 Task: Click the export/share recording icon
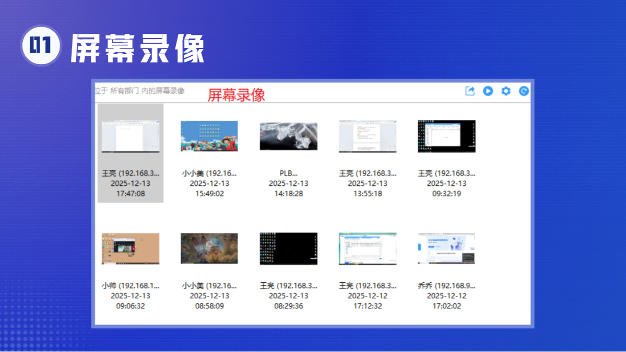tap(470, 91)
